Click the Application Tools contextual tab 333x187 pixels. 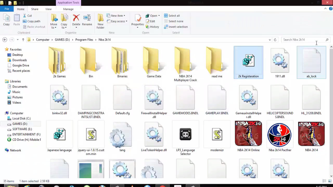pos(68,3)
